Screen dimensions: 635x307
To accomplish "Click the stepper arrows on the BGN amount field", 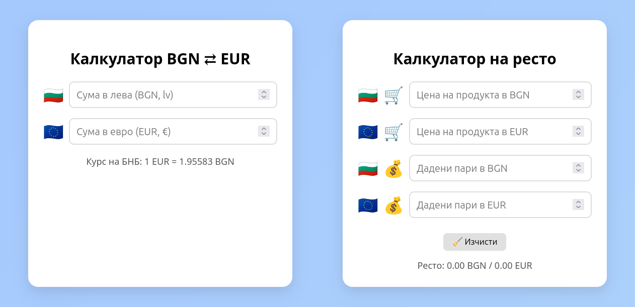I will click(264, 94).
